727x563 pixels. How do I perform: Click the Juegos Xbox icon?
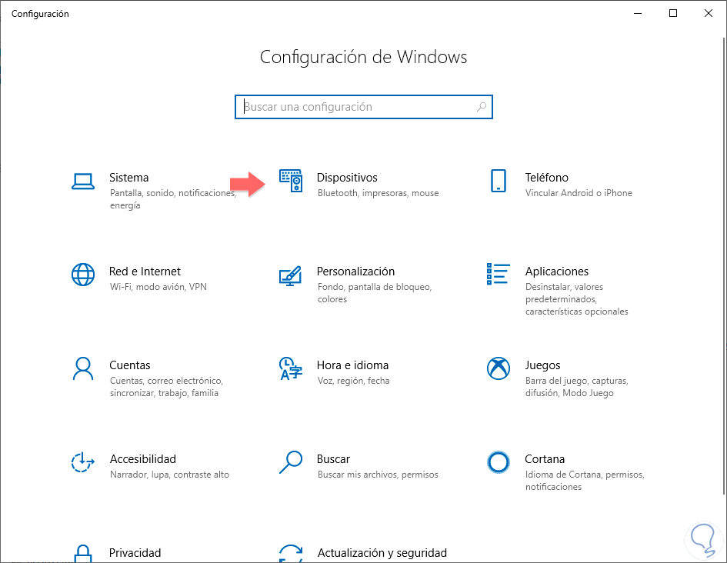[x=499, y=368]
